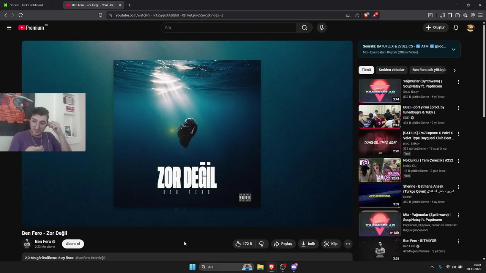Click the #zordeğil hashtag link
The height and width of the screenshot is (273, 486).
pos(98,258)
